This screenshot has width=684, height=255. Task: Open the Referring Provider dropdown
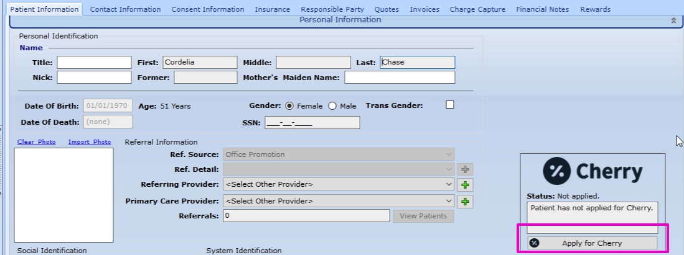pos(339,185)
